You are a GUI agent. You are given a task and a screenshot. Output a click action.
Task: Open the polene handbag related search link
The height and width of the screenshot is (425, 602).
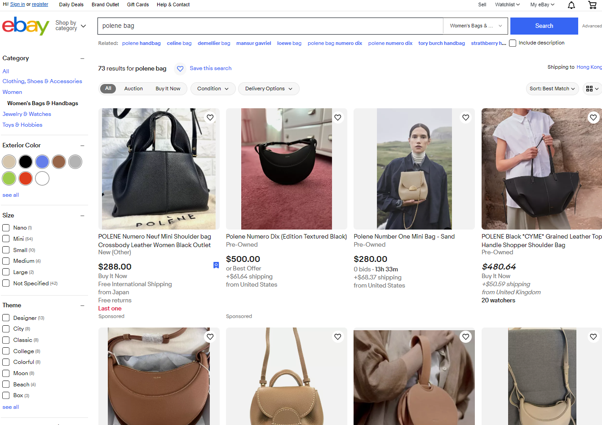(x=141, y=43)
